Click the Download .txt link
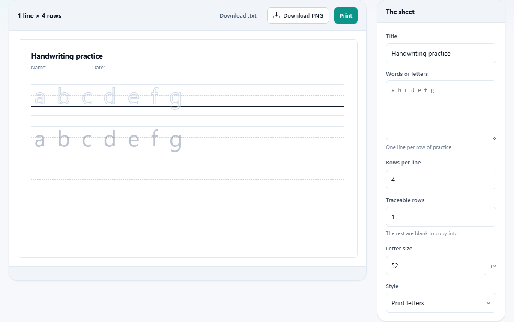Screen dimensions: 514x322 [x=238, y=15]
